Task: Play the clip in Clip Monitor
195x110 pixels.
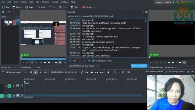Action: click(x=49, y=62)
